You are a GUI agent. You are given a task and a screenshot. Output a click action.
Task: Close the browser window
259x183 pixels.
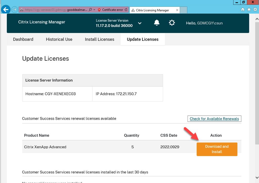pos(253,2)
